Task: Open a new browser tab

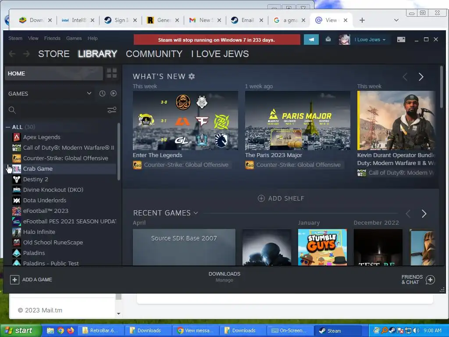Action: click(x=362, y=20)
